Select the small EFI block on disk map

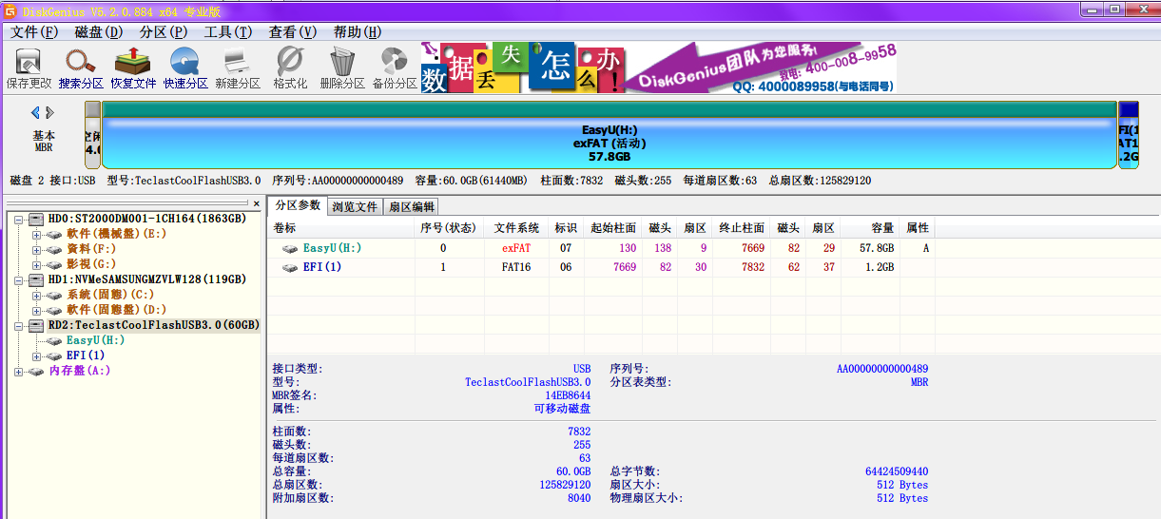(1129, 136)
